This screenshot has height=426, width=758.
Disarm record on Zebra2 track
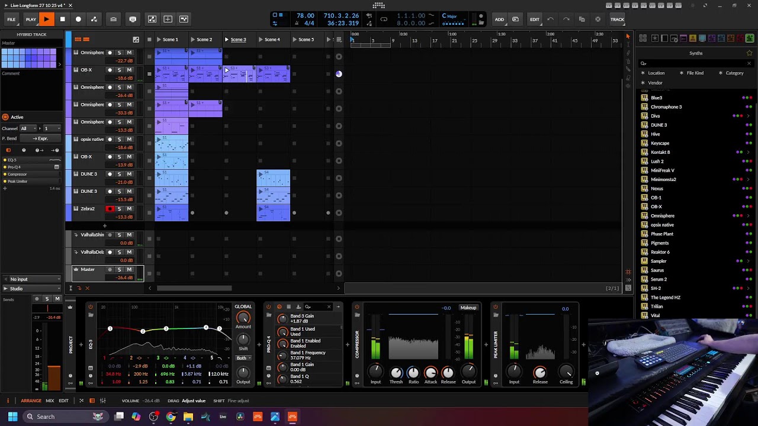pyautogui.click(x=110, y=209)
